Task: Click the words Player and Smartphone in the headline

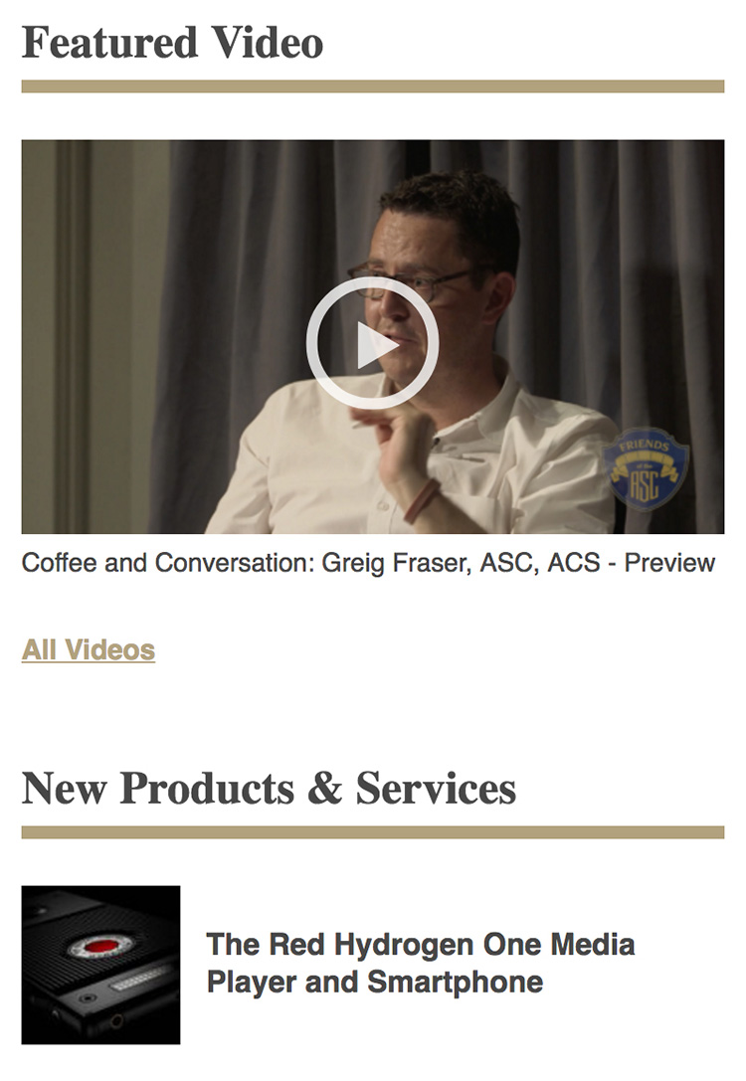Action: [374, 982]
